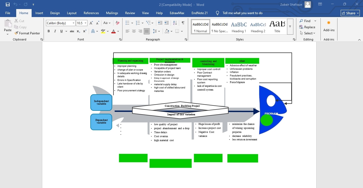
Task: Apply strikethrough to text
Action: point(72,31)
